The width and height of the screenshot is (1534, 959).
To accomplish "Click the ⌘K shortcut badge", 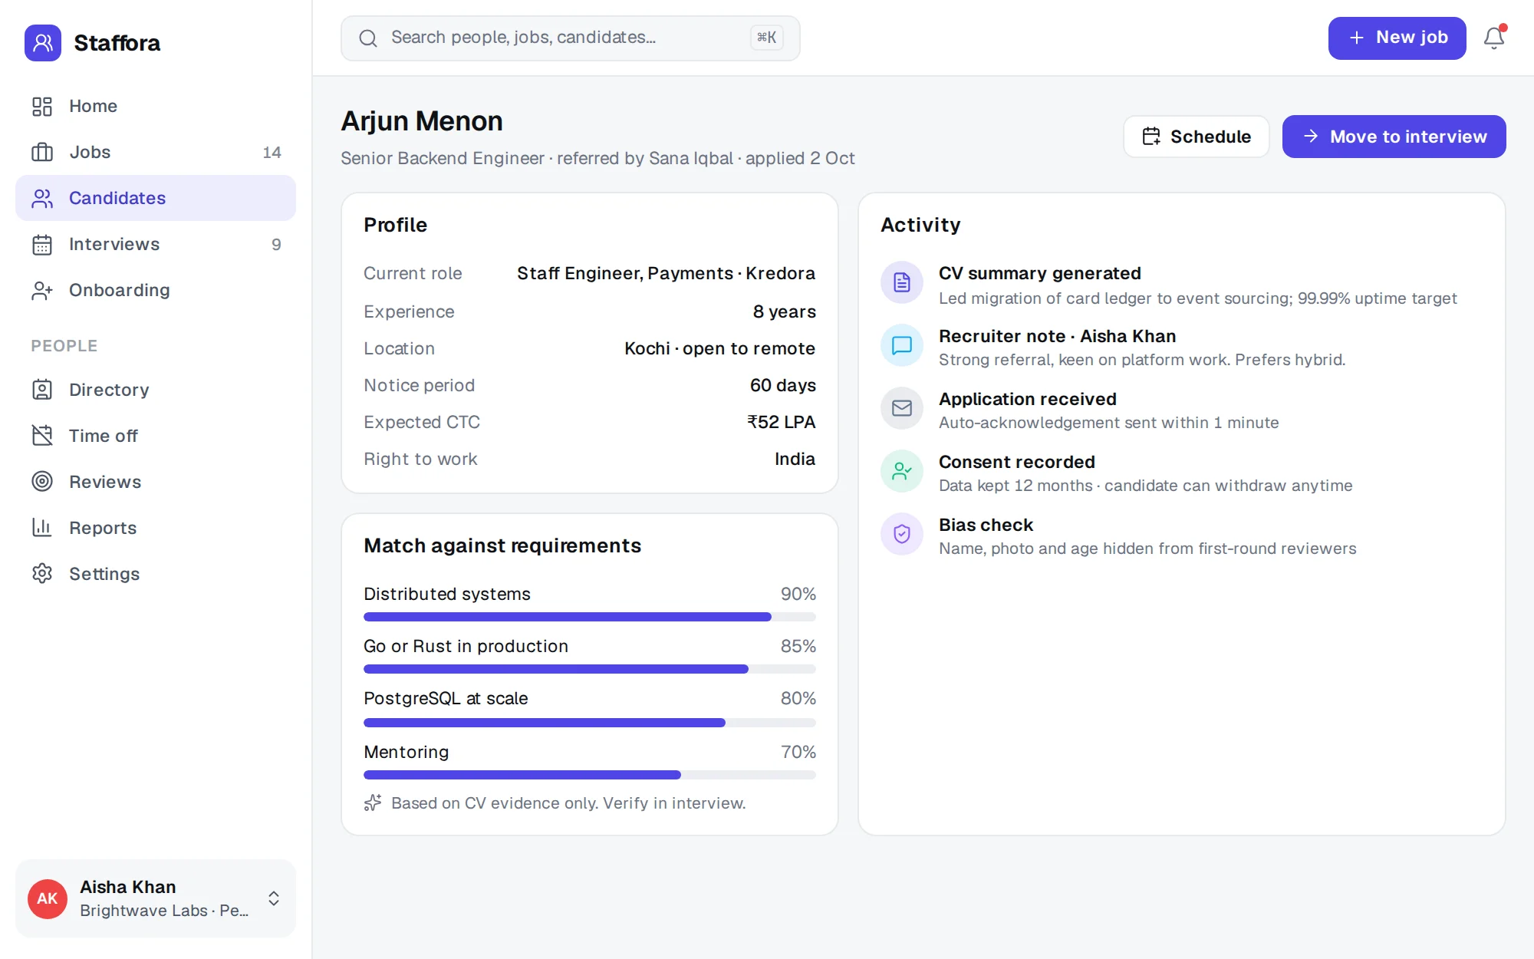I will tap(766, 38).
